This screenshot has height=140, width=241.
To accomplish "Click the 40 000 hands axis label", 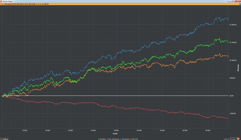I will tap(93, 130).
